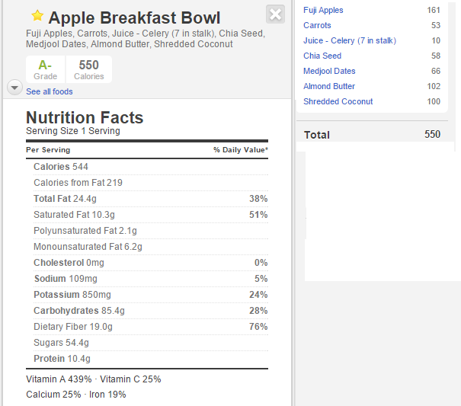Select the Shredded Coconut ingredient
This screenshot has width=461, height=406.
tap(338, 101)
